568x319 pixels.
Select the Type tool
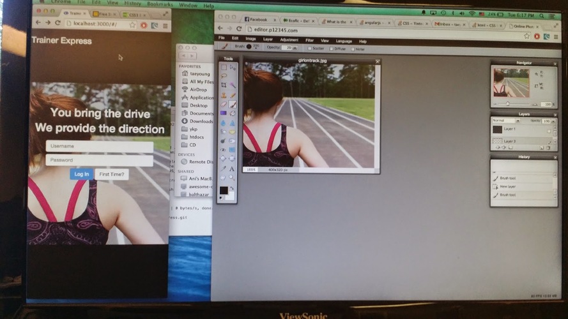233,168
